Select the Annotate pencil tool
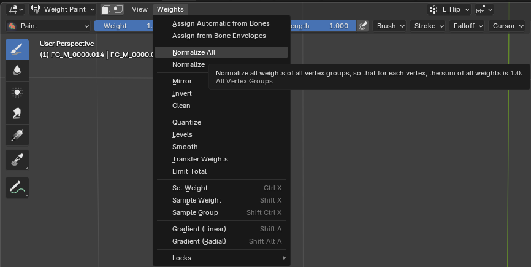This screenshot has height=267, width=531. click(17, 187)
